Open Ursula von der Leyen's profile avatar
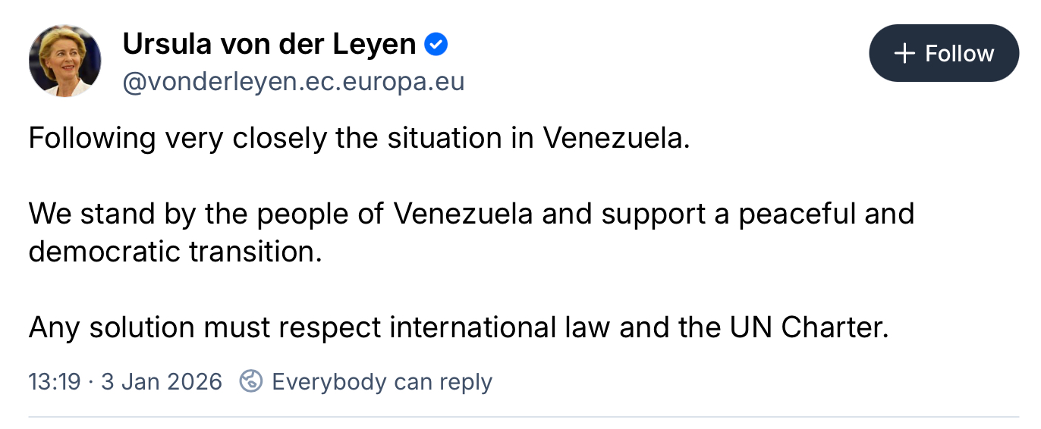This screenshot has width=1041, height=429. [64, 61]
